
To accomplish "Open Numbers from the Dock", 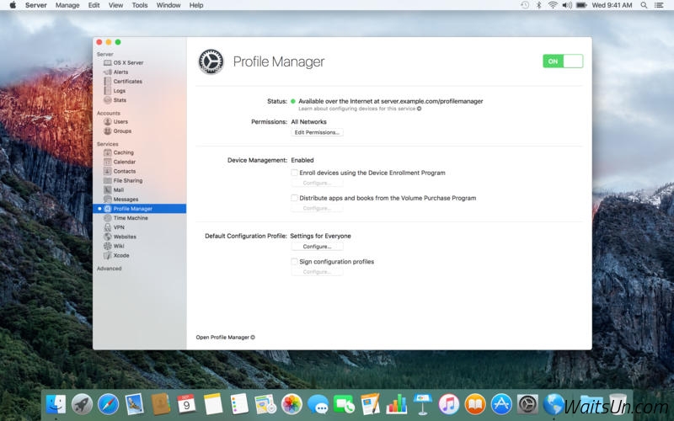I will click(397, 404).
